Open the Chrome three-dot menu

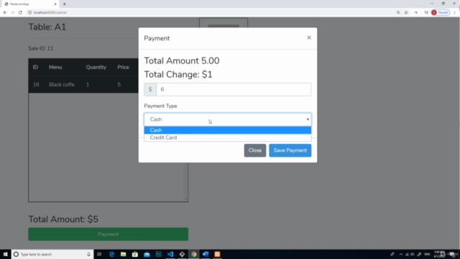click(455, 12)
